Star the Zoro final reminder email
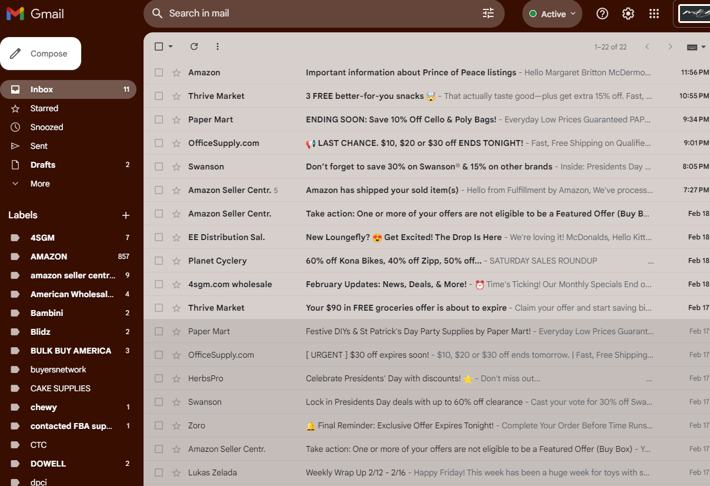This screenshot has width=710, height=486. 176,425
